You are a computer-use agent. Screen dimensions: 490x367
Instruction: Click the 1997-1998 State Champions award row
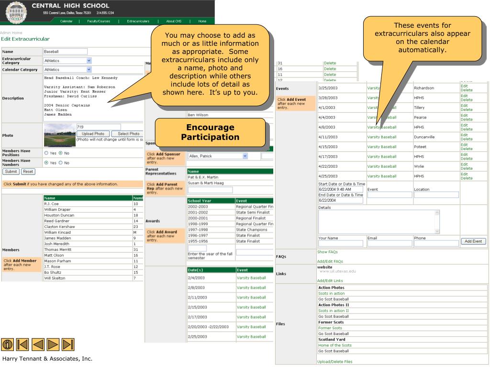[230, 230]
